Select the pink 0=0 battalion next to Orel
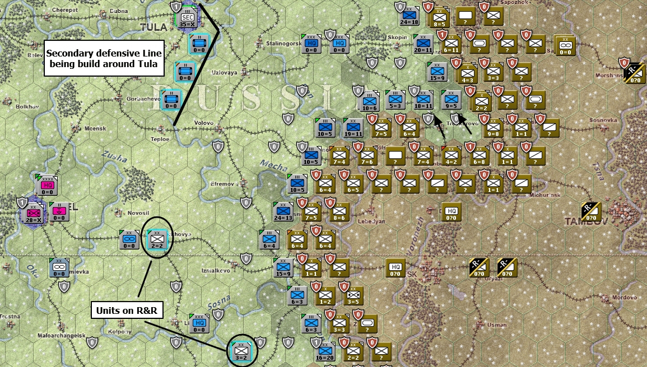 coord(59,212)
